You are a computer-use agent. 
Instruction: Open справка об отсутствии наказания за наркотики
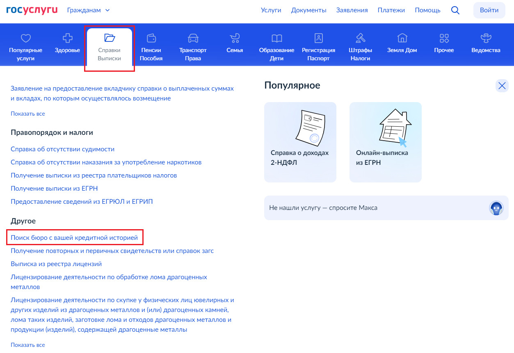tap(106, 162)
